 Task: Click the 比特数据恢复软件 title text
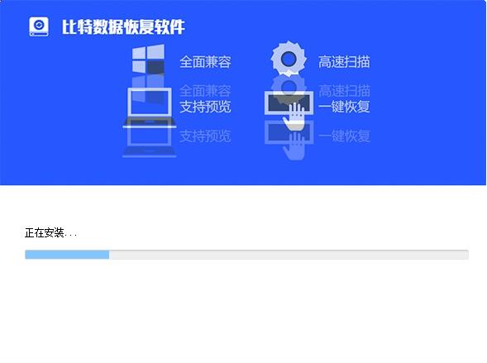point(123,27)
